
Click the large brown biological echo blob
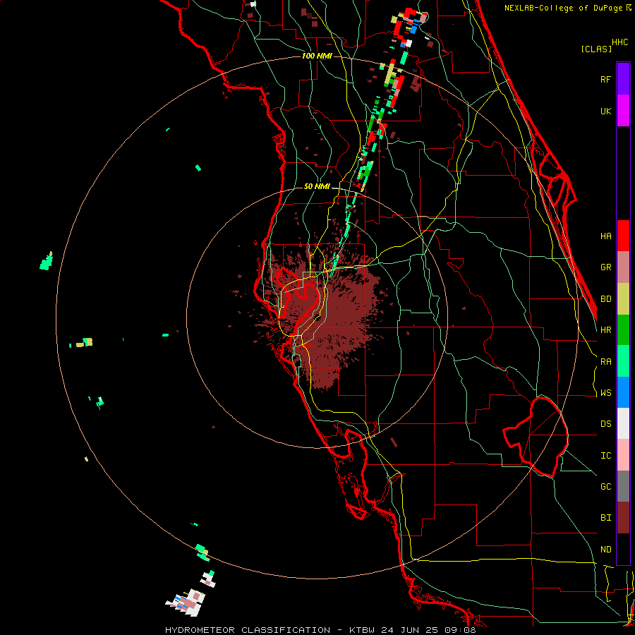click(x=324, y=316)
